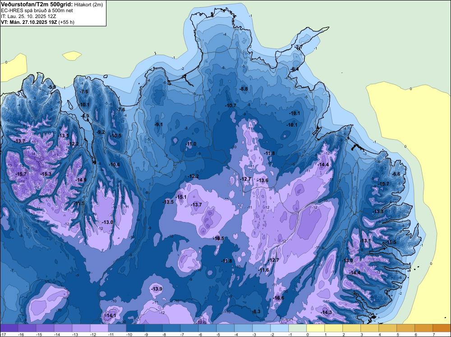This screenshot has width=451, height=337.
Task: Click the legend swatch between -17 and -16
Action: (9, 328)
